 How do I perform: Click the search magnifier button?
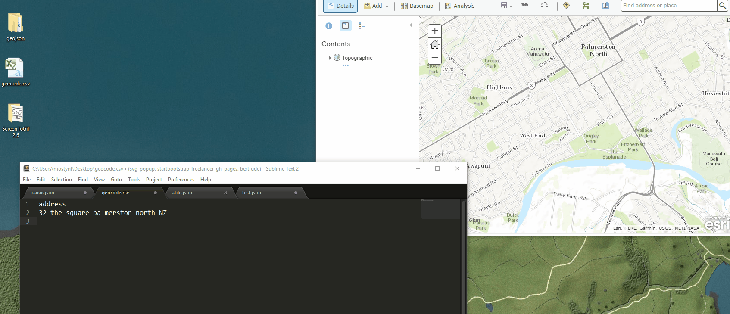coord(722,6)
